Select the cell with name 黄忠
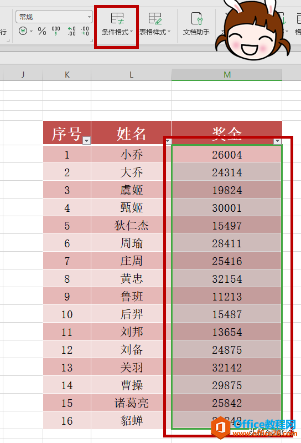The width and height of the screenshot is (301, 443). [x=131, y=278]
